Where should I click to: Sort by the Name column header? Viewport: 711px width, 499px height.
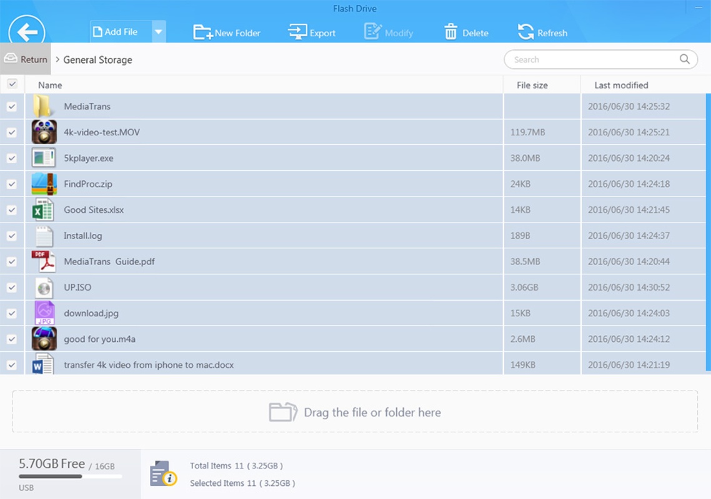click(50, 85)
